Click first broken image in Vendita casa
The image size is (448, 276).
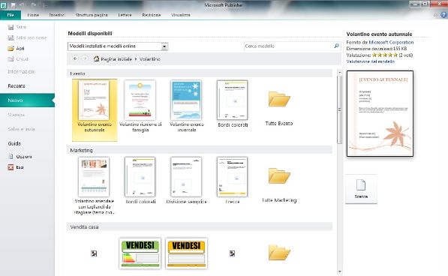94,253
